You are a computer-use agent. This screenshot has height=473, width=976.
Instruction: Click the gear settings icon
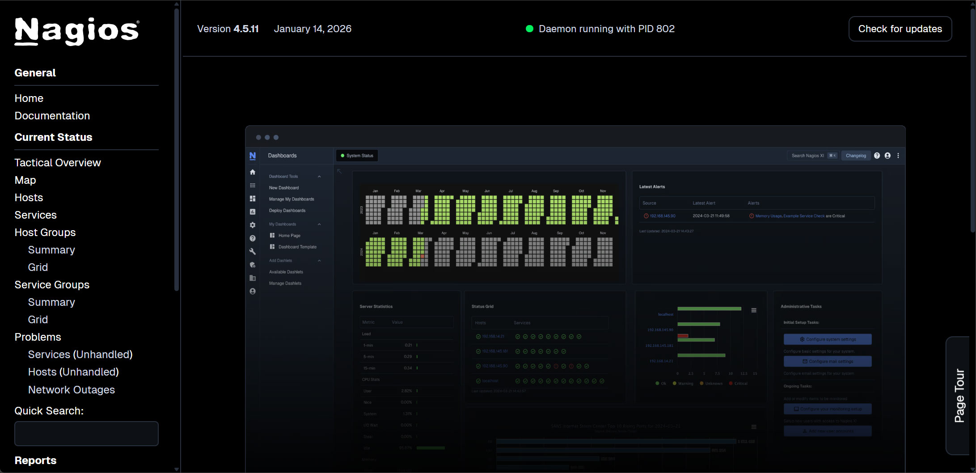[x=253, y=225]
